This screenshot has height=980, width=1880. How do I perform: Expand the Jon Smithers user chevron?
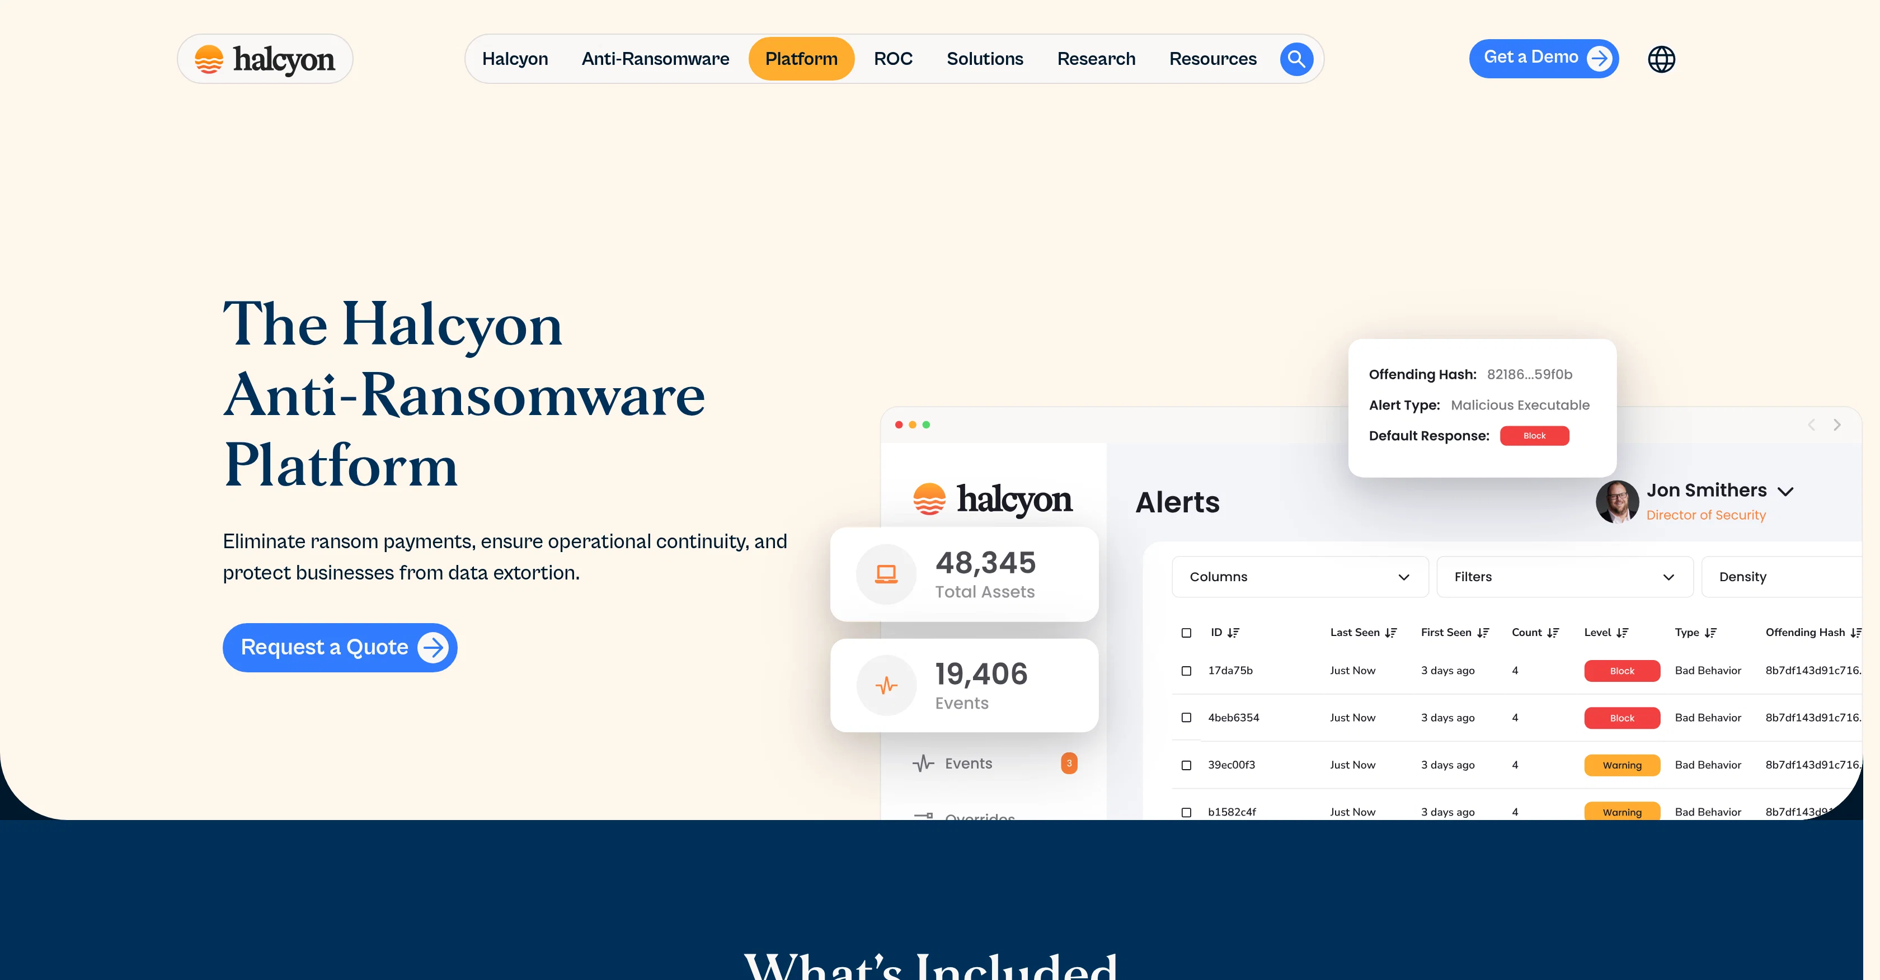(x=1785, y=492)
